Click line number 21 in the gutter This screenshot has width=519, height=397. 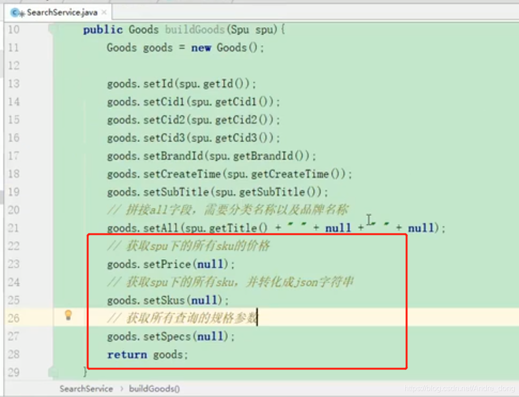pos(14,228)
